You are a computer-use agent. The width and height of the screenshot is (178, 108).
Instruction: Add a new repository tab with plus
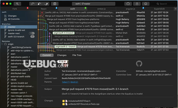pos(176,9)
